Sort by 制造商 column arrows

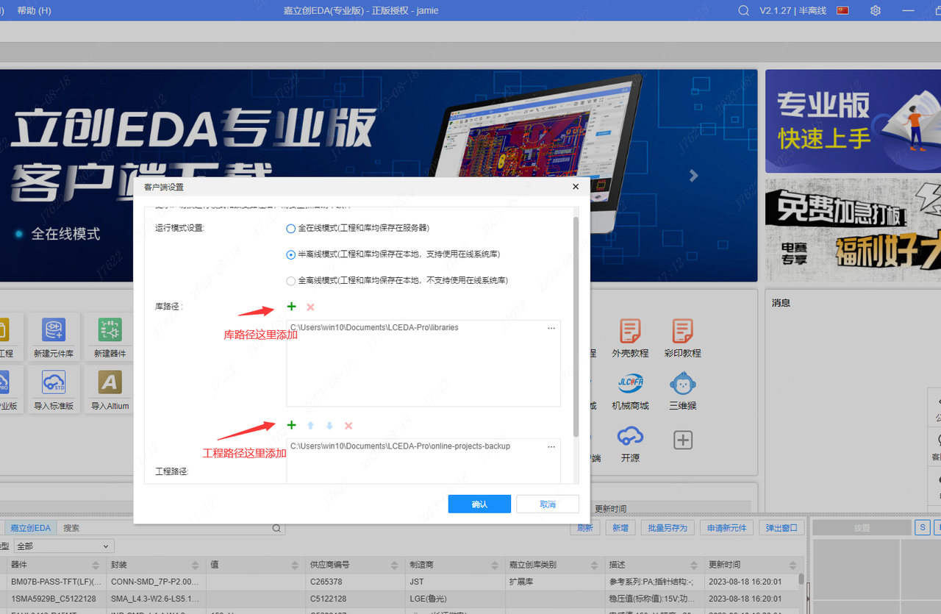(x=494, y=565)
